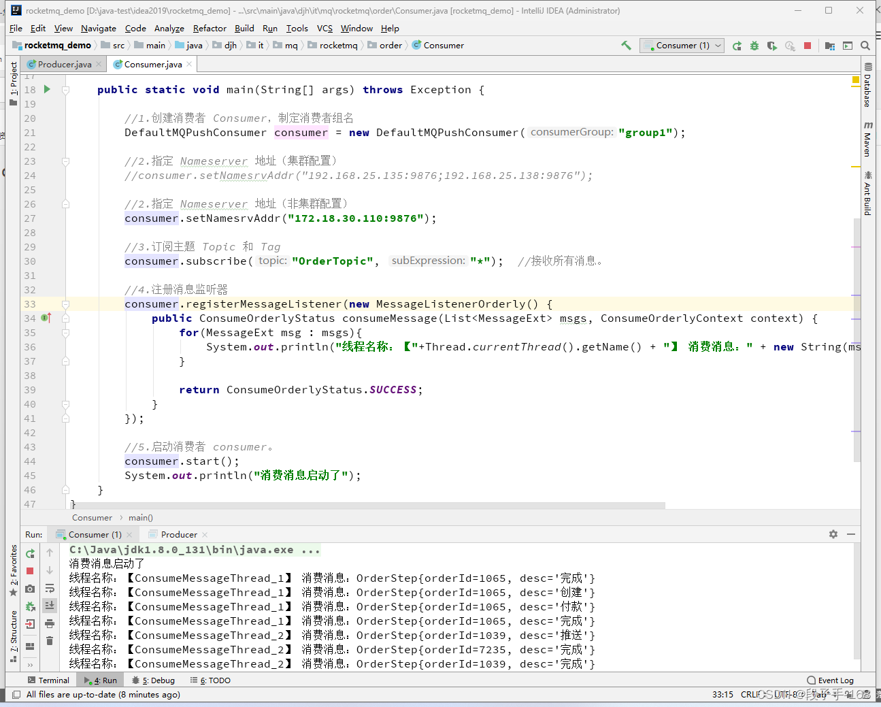
Task: Run main method from gutter arrow at line 18
Action: 47,89
